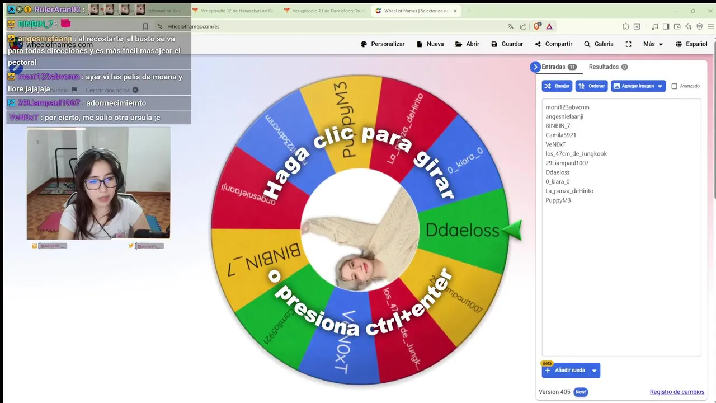Click the share page icon in address bar

point(523,26)
